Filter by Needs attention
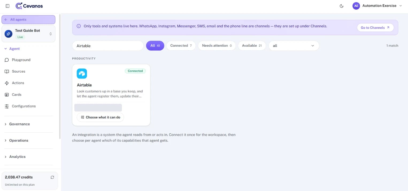 click(217, 46)
